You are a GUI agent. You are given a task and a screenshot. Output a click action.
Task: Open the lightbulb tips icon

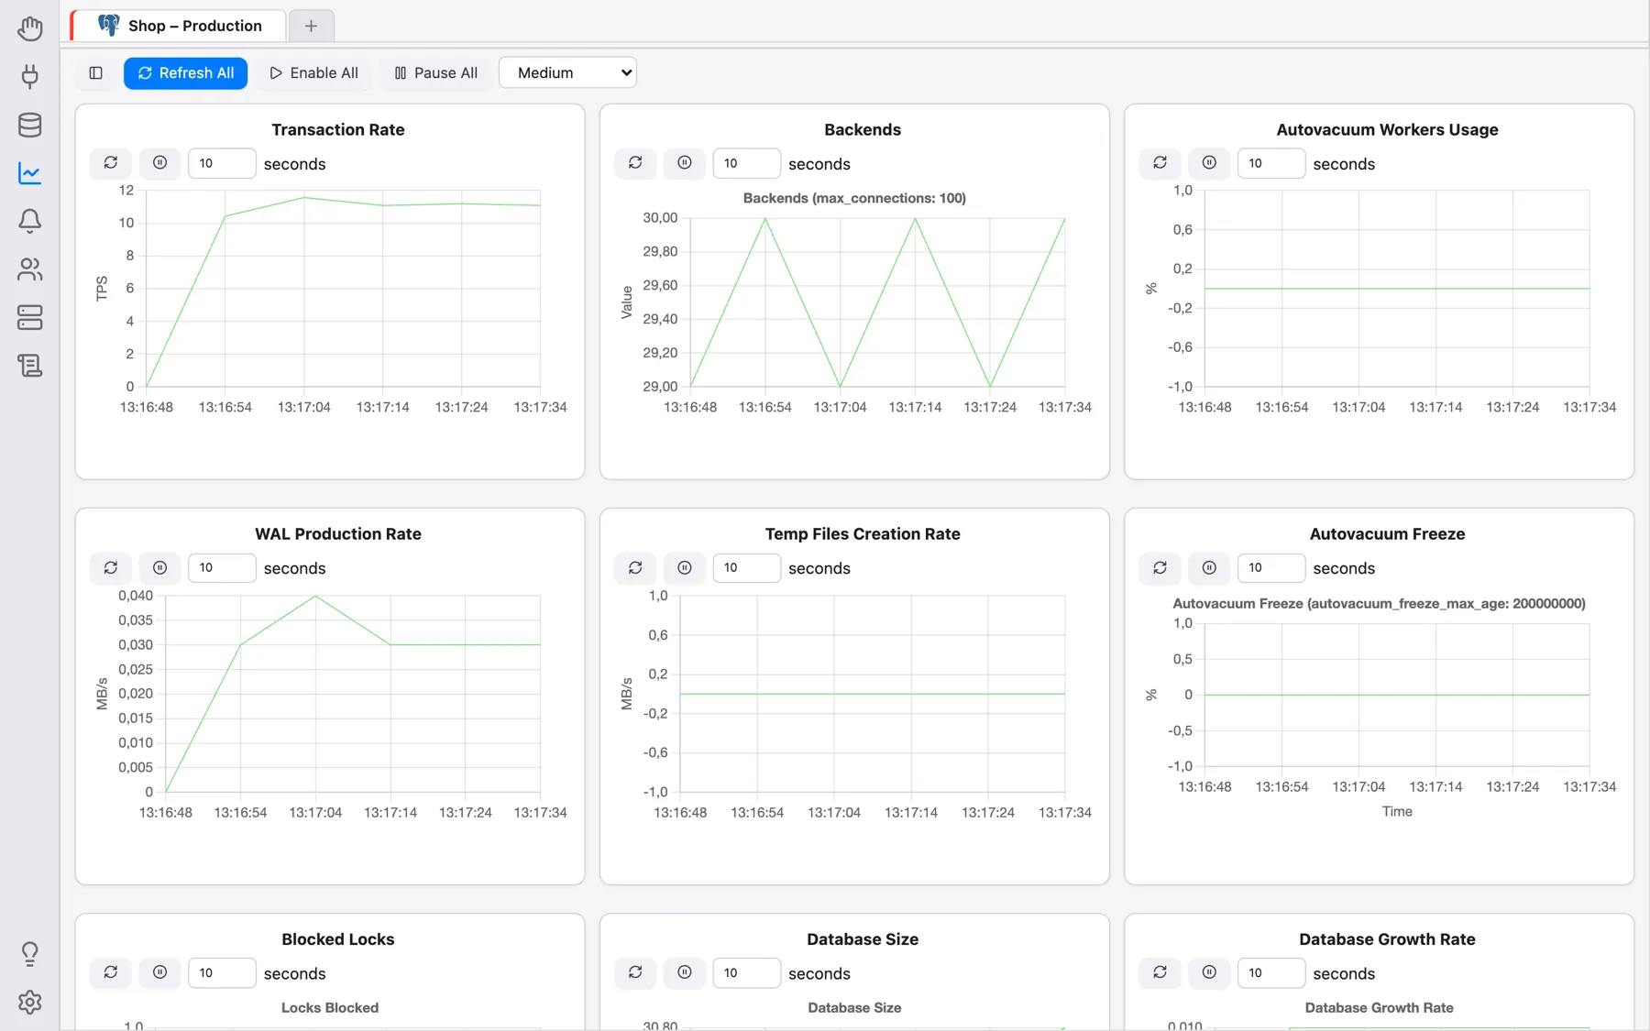[29, 954]
